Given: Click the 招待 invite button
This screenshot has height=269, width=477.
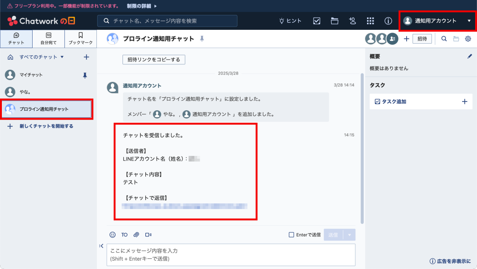Looking at the screenshot, I should click(422, 39).
